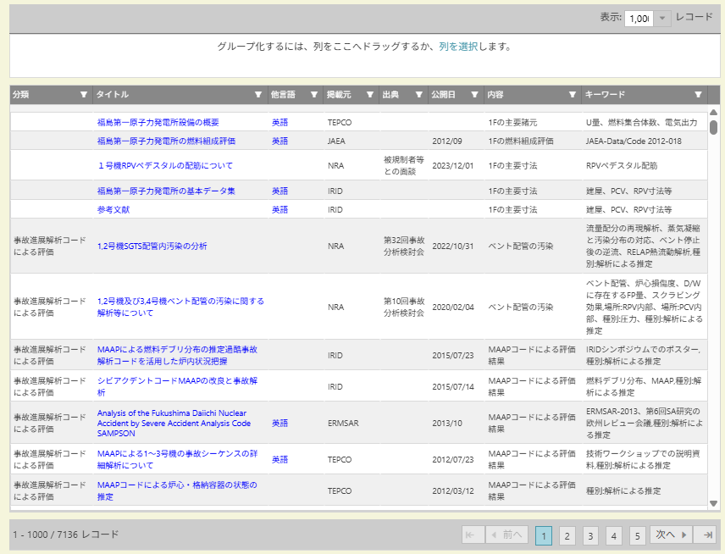The height and width of the screenshot is (554, 725).
Task: Go to last page arrow
Action: tap(706, 535)
